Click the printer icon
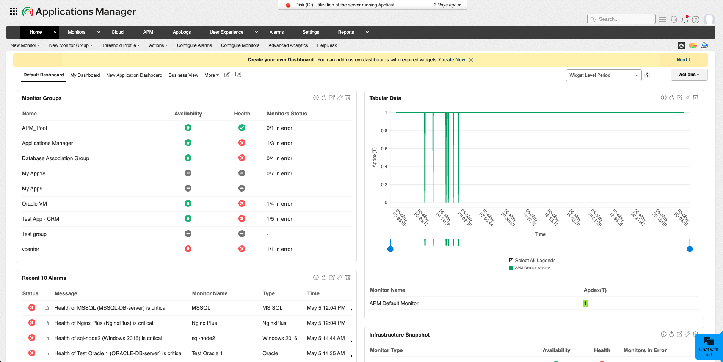 [704, 45]
